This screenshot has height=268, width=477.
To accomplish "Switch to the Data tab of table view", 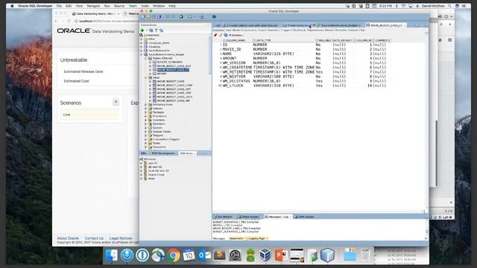I will (228, 30).
